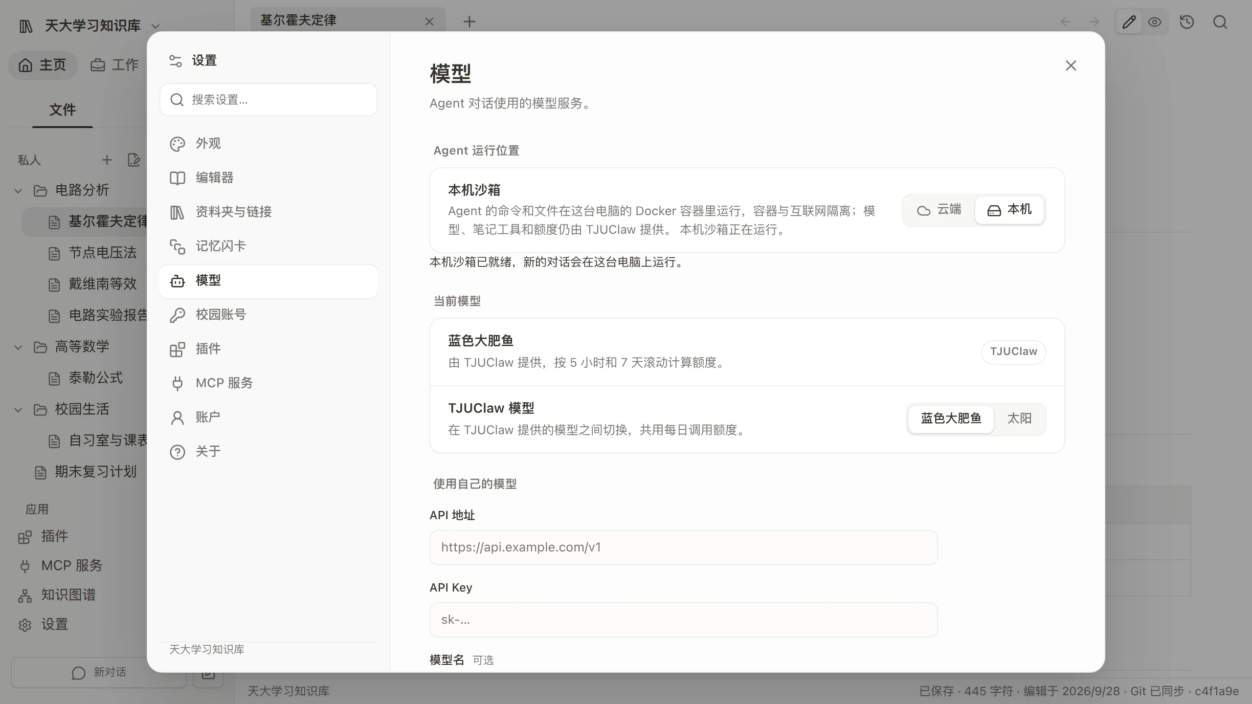The height and width of the screenshot is (704, 1252).
Task: Open 资料夹与链接 settings
Action: pos(268,212)
